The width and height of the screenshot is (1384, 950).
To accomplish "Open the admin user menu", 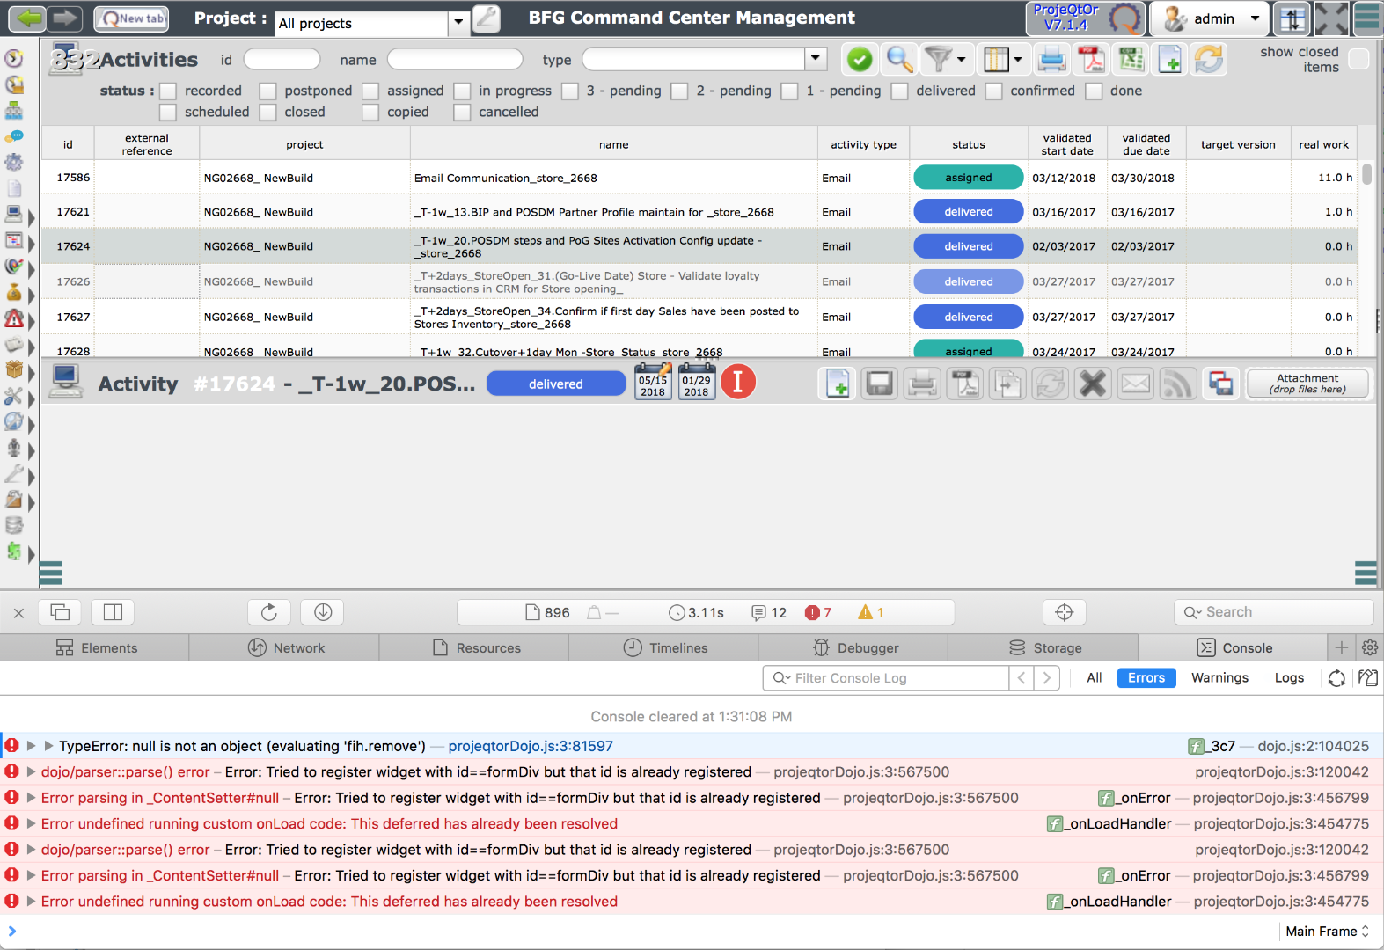I will [x=1255, y=18].
